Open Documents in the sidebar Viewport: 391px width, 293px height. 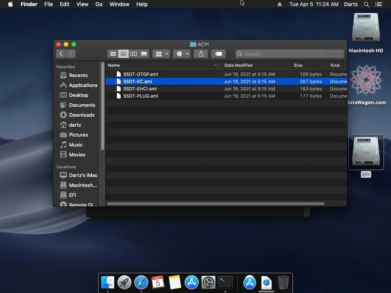point(78,105)
